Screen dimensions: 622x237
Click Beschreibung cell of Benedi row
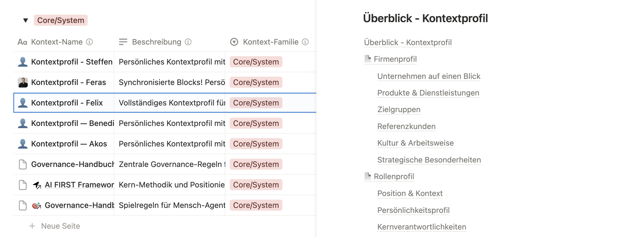pyautogui.click(x=170, y=123)
